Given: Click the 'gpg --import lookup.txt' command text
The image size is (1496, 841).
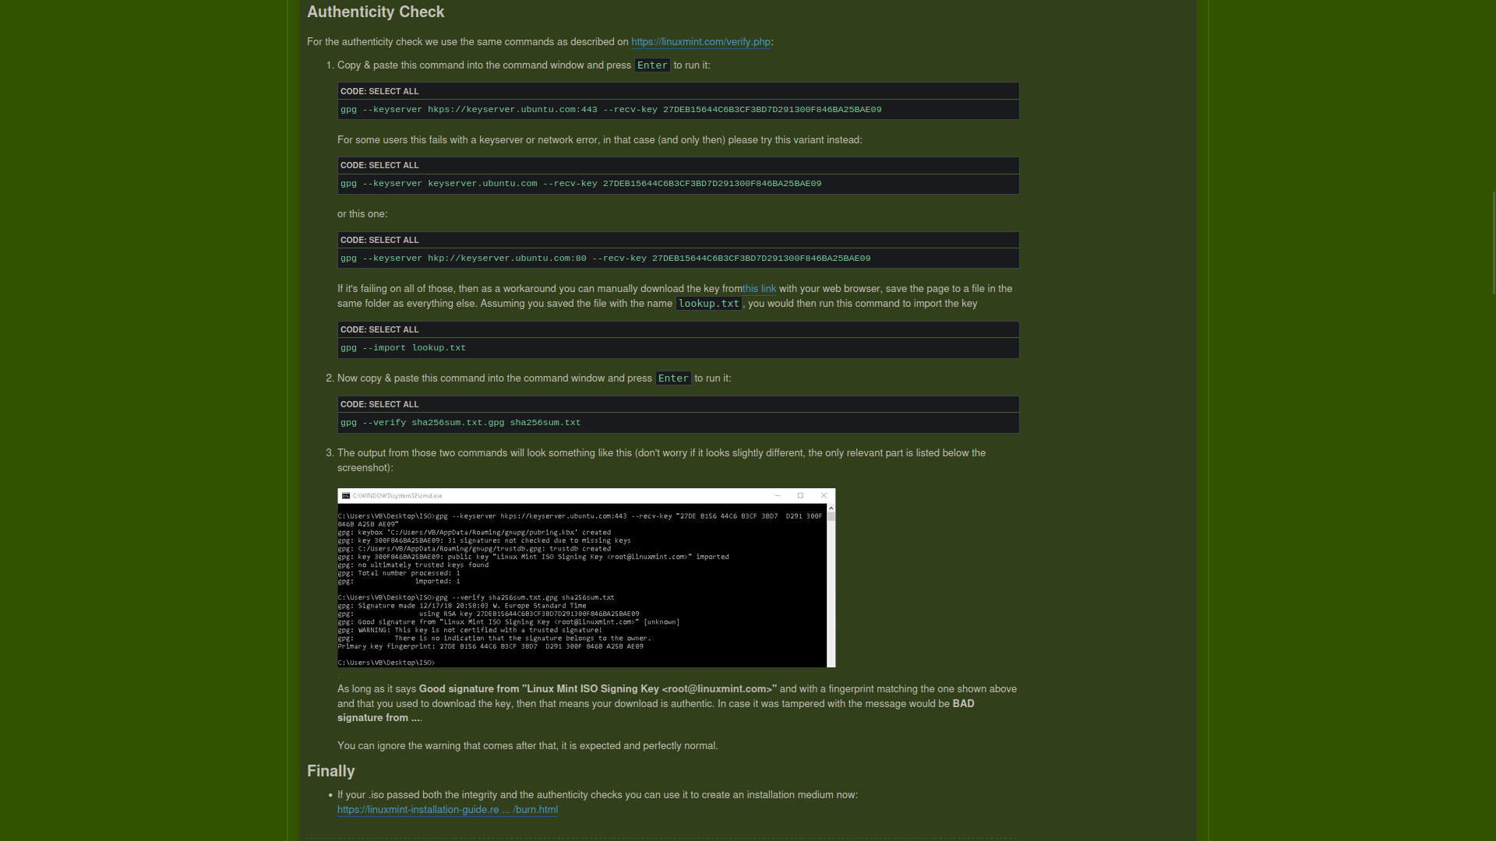Looking at the screenshot, I should (x=403, y=348).
